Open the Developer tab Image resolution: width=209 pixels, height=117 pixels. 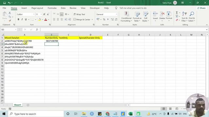[95, 8]
